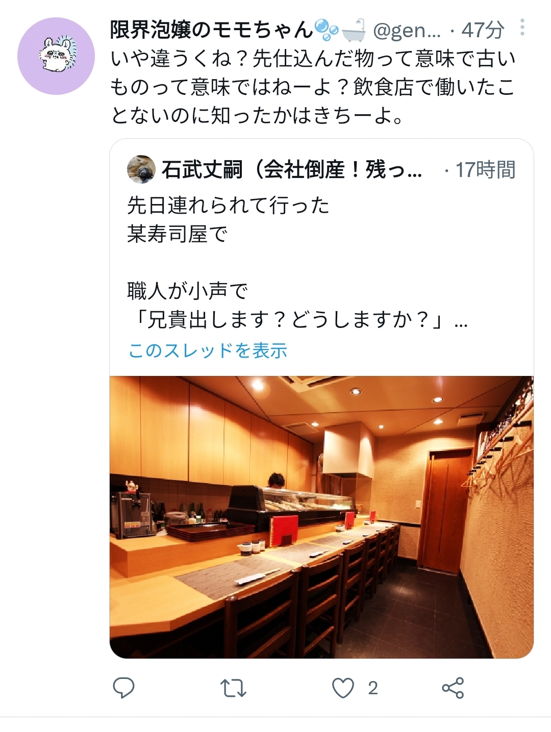
Task: Tap the reply speech bubble icon
Action: click(x=123, y=688)
